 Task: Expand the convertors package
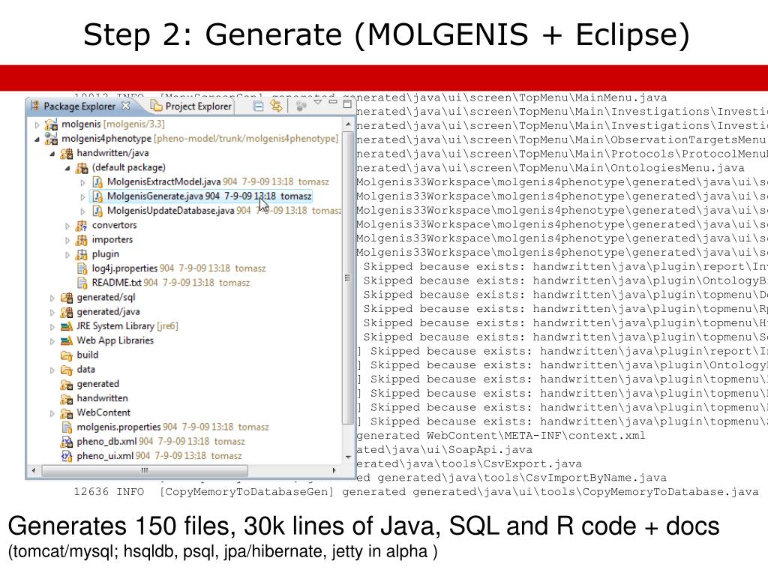pyautogui.click(x=67, y=226)
